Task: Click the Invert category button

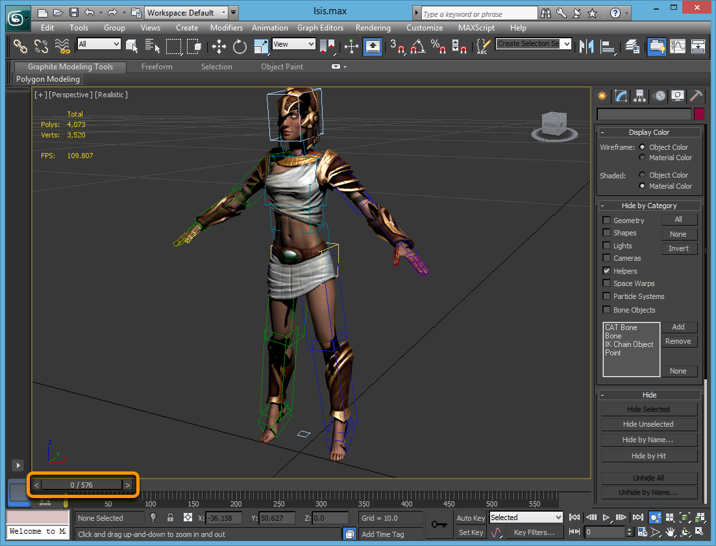Action: [678, 248]
